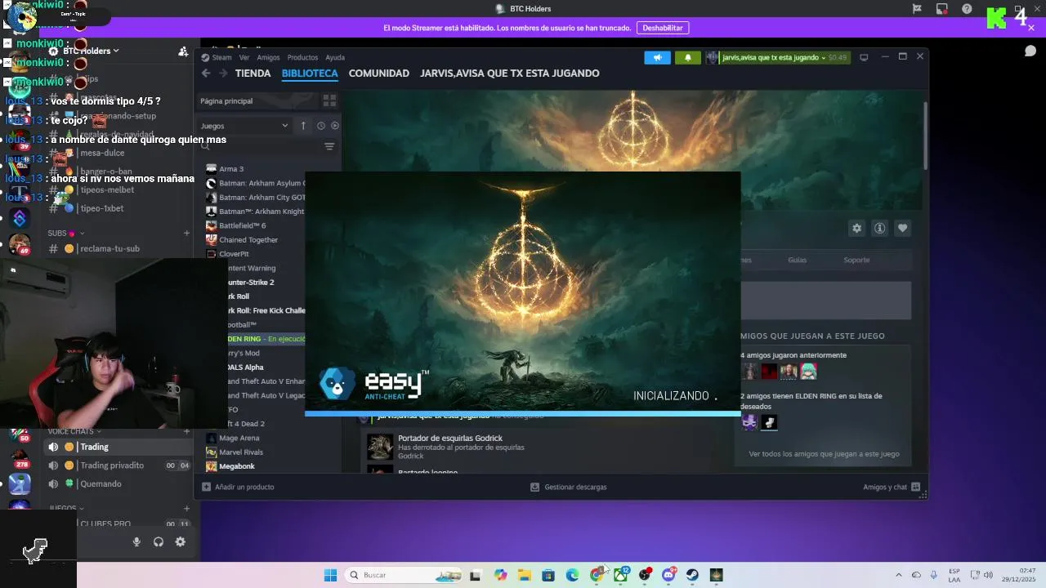
Task: Collapse VOICE CHATS category
Action: tap(74, 431)
